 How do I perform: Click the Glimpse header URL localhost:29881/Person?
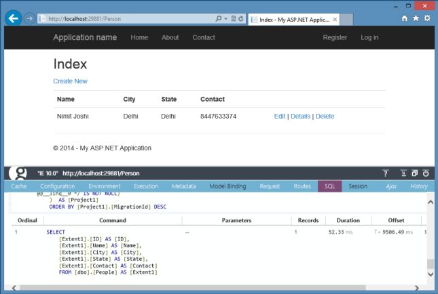[x=101, y=173]
